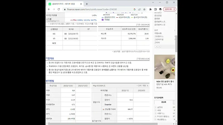Click the vertical scrollbar thumb

(x=176, y=44)
